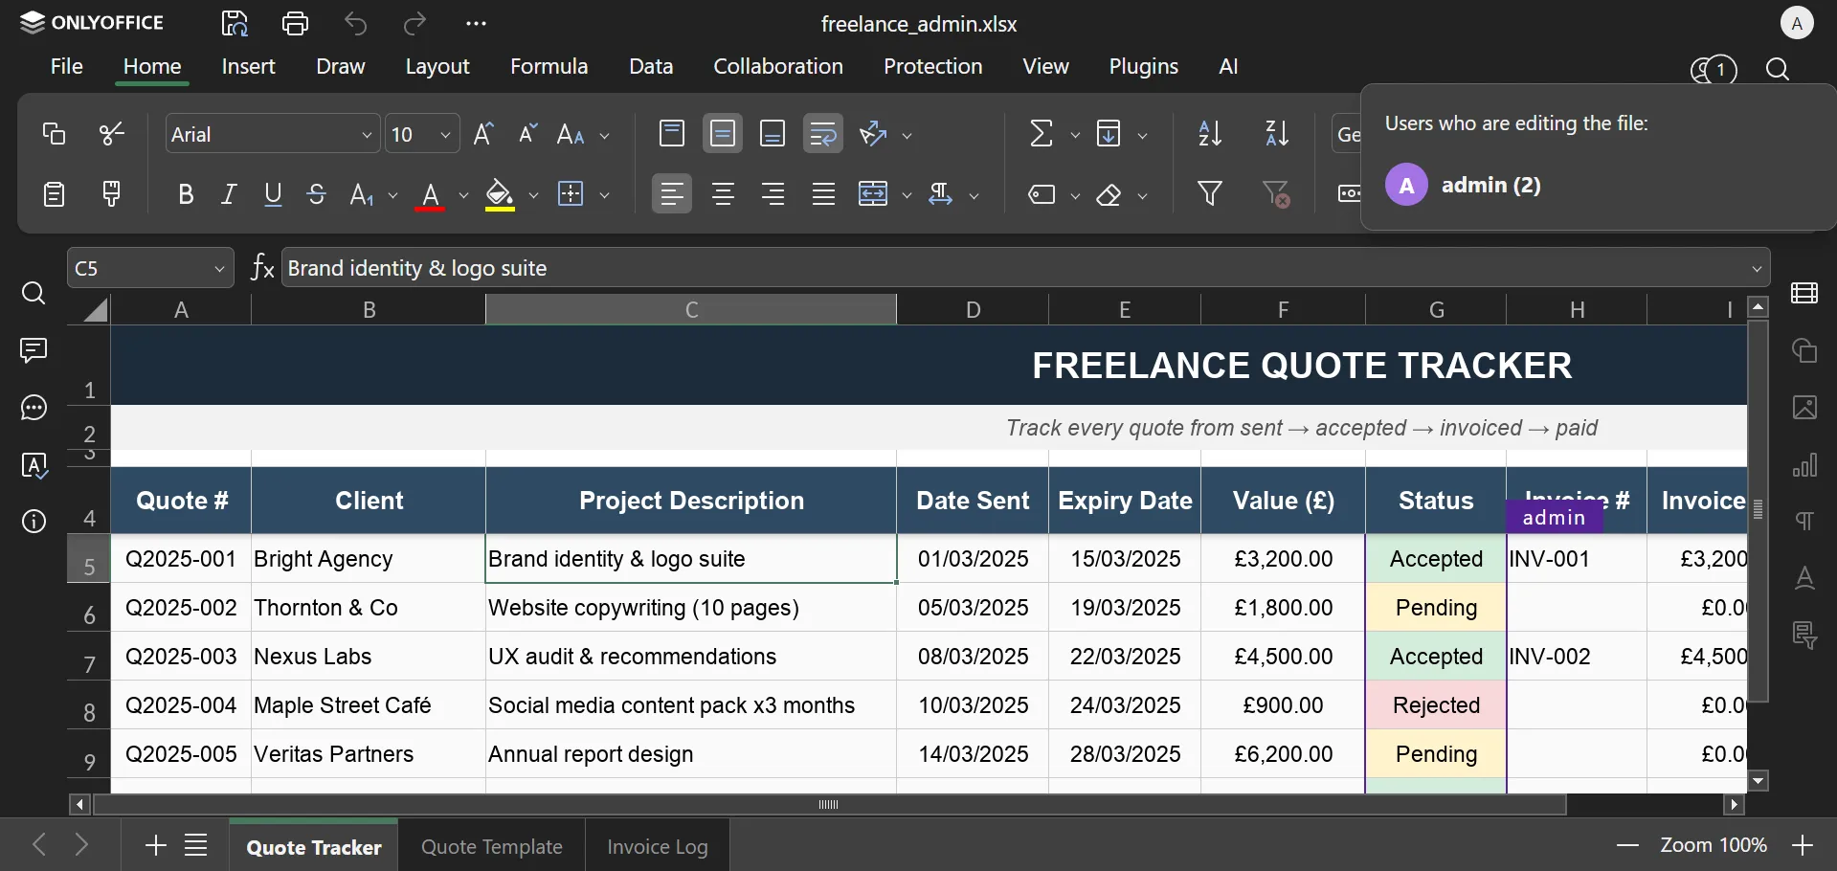This screenshot has width=1837, height=871.
Task: Decrease font size with the smaller A
Action: point(528,135)
